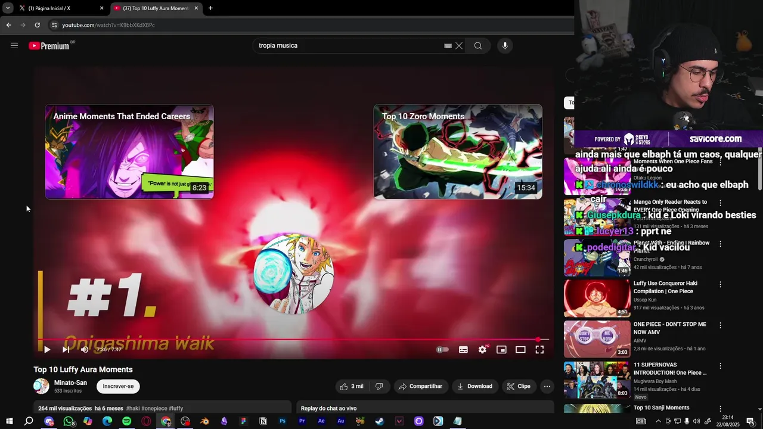Screen dimensions: 763x429
Task: Play the video
Action: (47, 350)
